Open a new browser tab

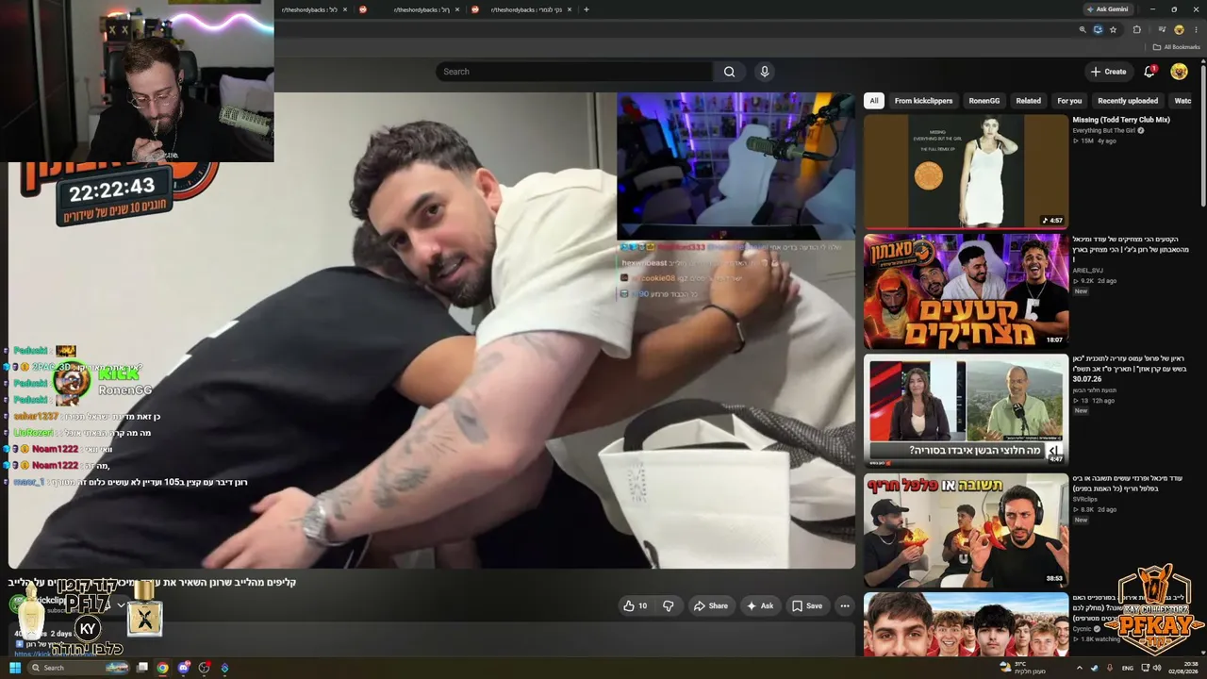point(587,9)
